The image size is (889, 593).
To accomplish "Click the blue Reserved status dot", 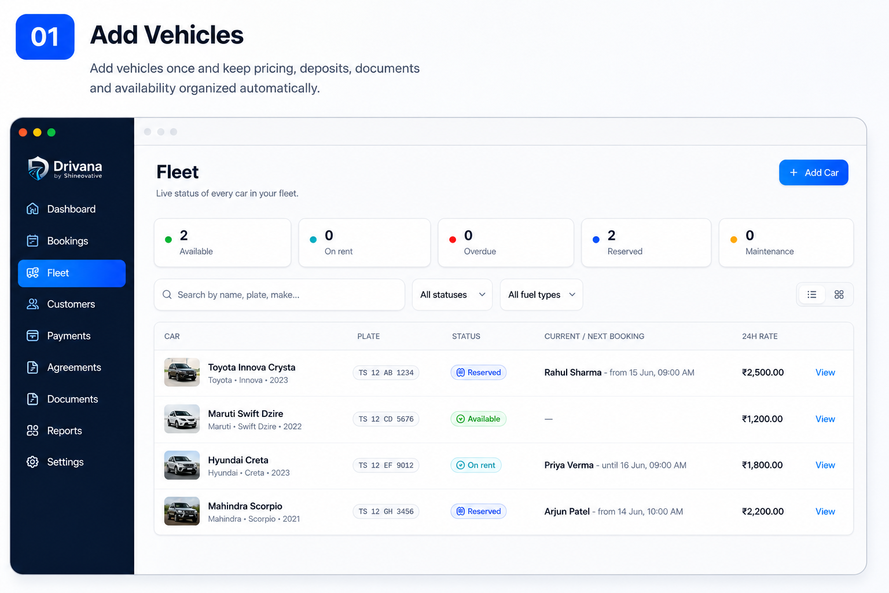I will [x=596, y=240].
